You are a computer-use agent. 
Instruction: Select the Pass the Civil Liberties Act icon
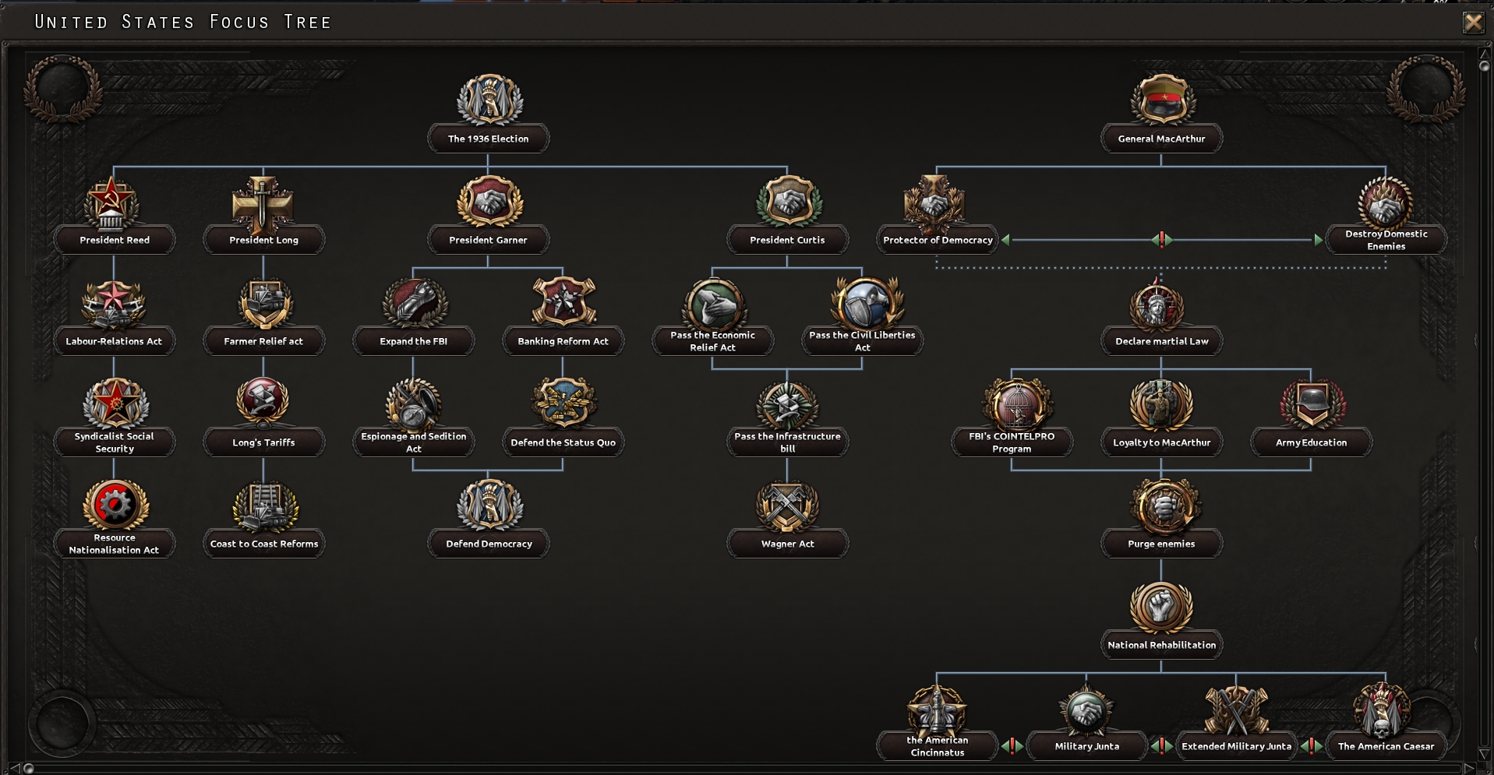[x=866, y=302]
